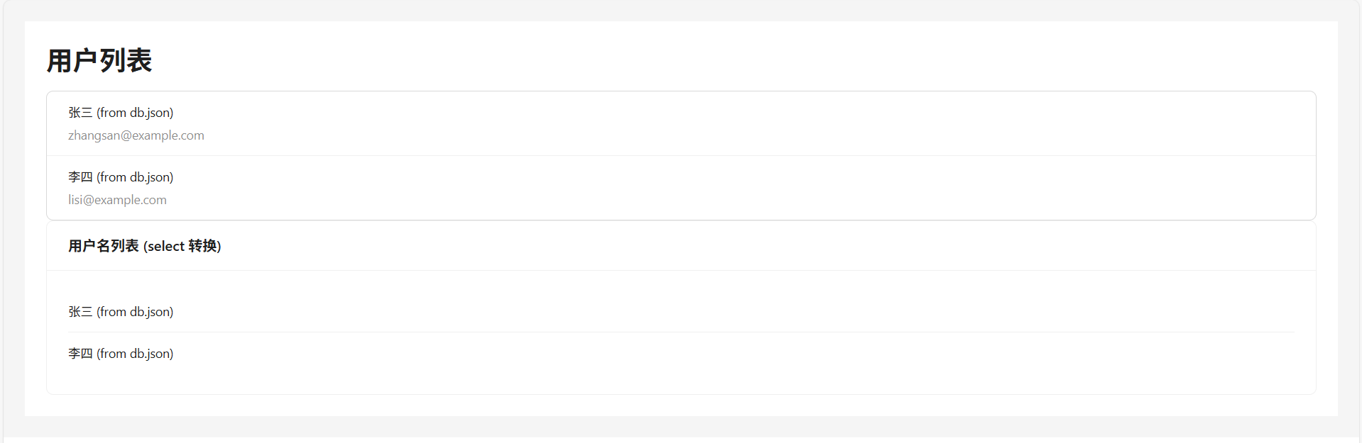The width and height of the screenshot is (1362, 443).
Task: Click the 用户名列表 card title
Action: [x=145, y=246]
